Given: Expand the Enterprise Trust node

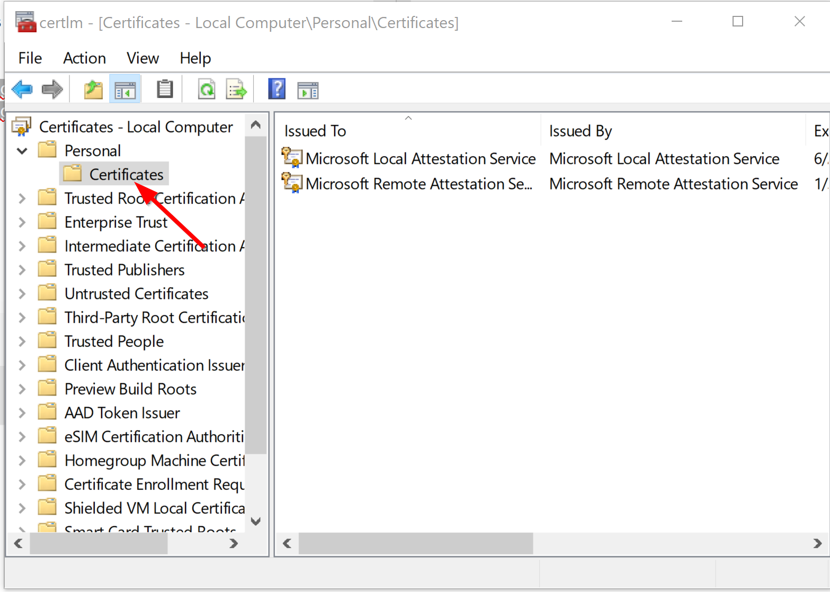Looking at the screenshot, I should 22,222.
